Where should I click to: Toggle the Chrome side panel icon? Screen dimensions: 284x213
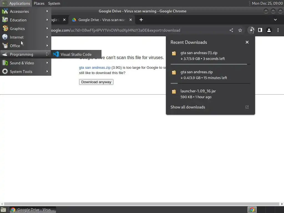[260, 30]
